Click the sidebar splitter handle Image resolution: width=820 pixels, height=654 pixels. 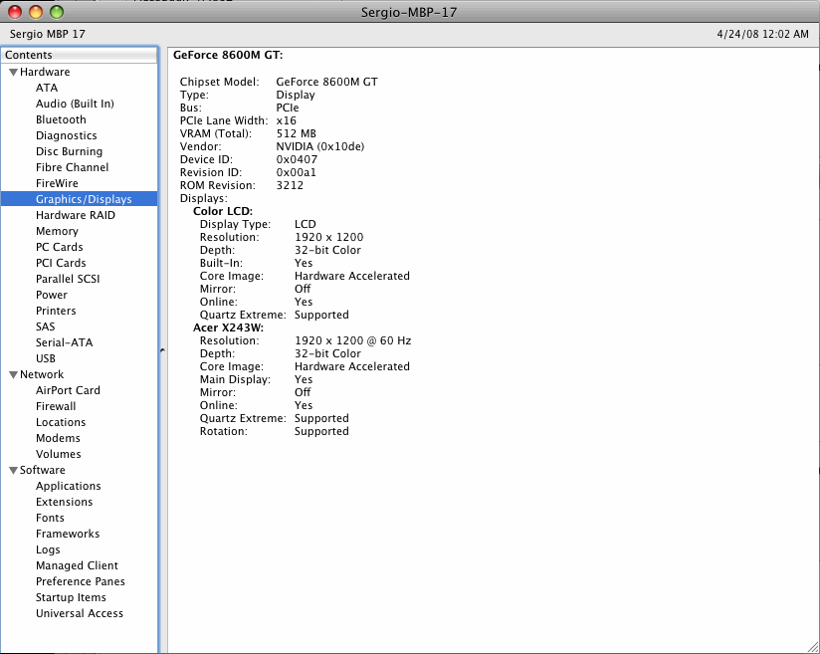click(162, 349)
